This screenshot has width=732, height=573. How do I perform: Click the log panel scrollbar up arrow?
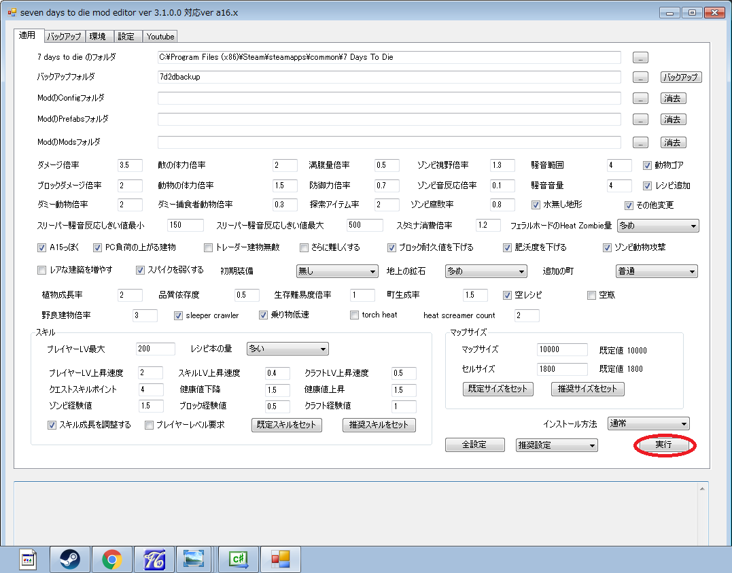(702, 489)
